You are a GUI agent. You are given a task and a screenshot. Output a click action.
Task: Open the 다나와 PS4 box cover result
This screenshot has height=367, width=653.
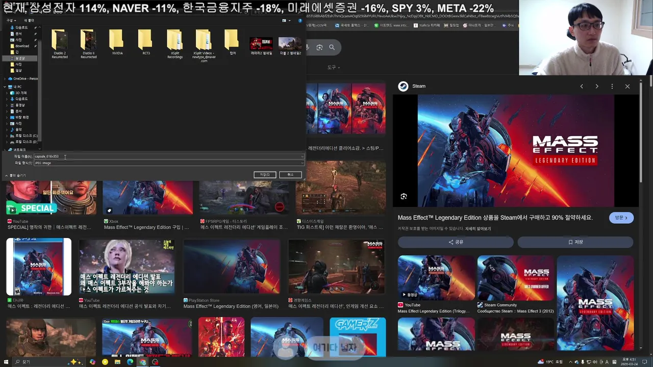(39, 267)
